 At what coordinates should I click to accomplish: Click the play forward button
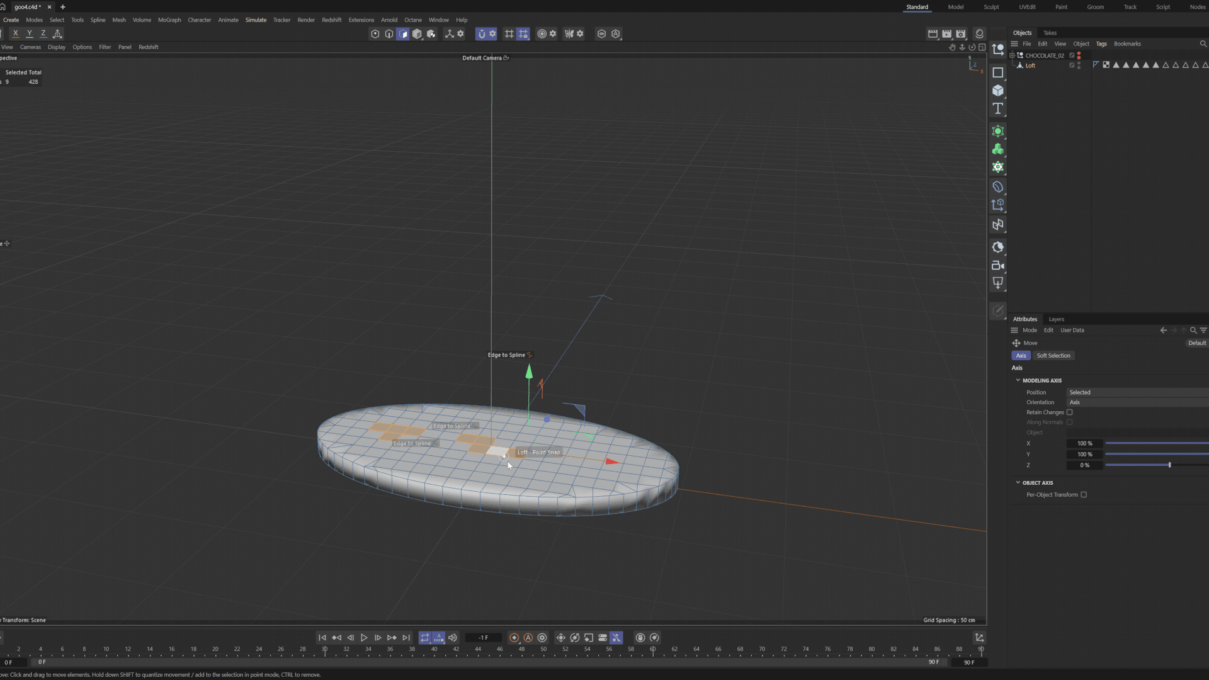click(364, 638)
